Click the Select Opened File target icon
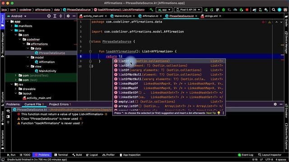Viewport: 289px width, 162px height. pos(49,16)
